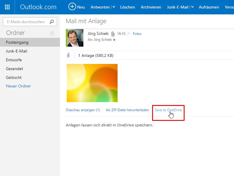Click the Ordner heading
The height and width of the screenshot is (176, 234).
pyautogui.click(x=16, y=33)
